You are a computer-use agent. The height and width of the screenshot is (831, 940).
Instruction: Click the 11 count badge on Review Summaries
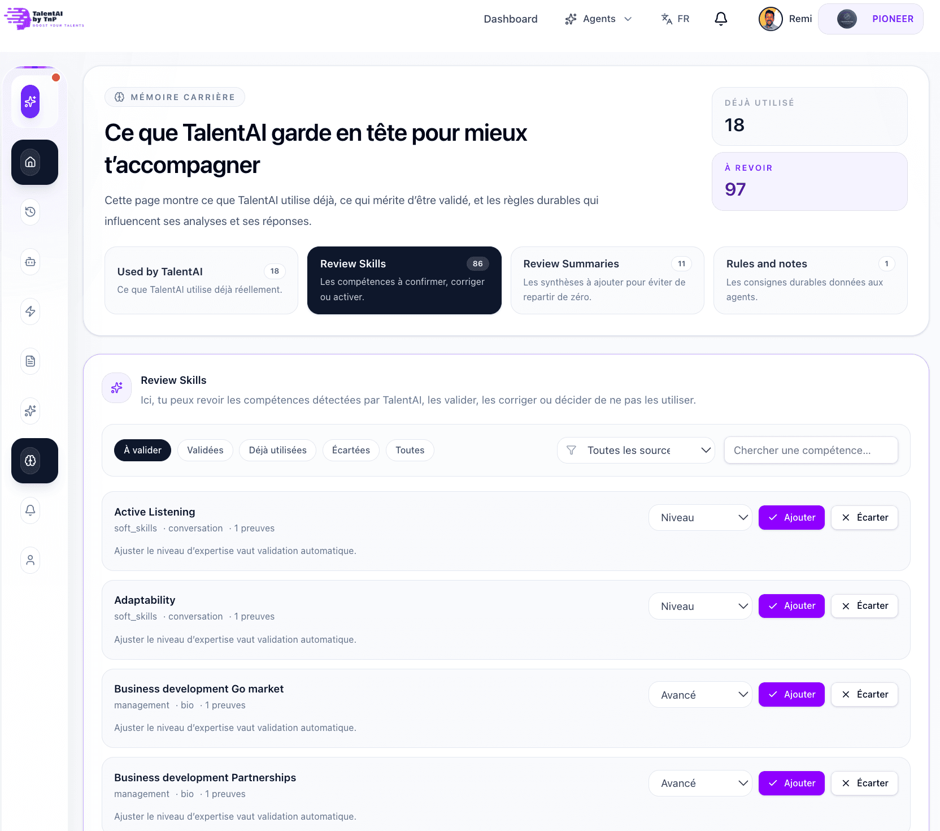pos(682,264)
